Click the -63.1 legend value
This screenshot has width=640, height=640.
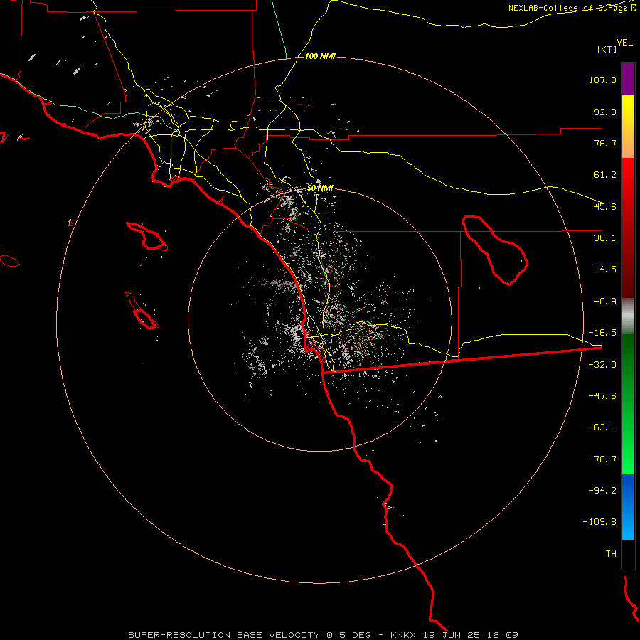[602, 427]
